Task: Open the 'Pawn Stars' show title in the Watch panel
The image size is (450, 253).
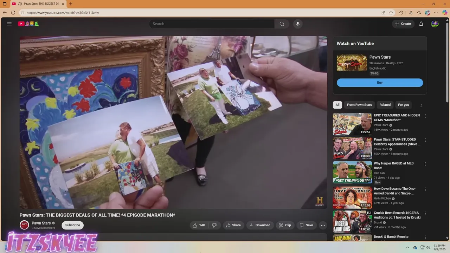Action: 380,57
